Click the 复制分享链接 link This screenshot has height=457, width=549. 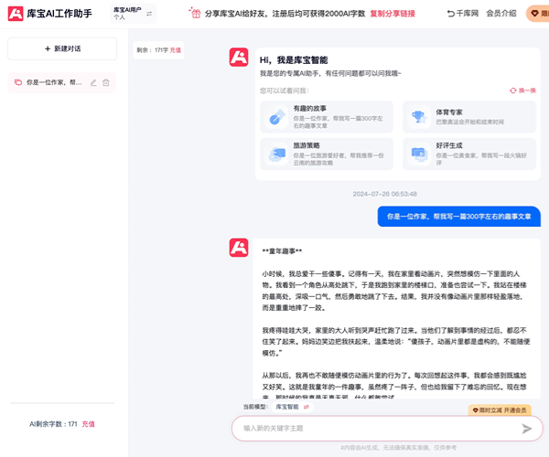click(393, 14)
